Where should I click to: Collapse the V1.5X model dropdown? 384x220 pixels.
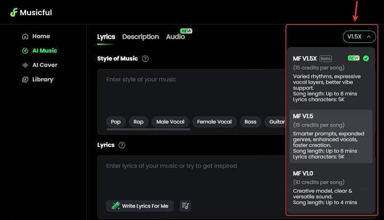click(x=360, y=37)
